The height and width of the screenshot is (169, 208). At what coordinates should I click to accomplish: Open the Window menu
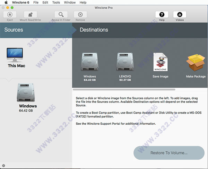coord(70,2)
